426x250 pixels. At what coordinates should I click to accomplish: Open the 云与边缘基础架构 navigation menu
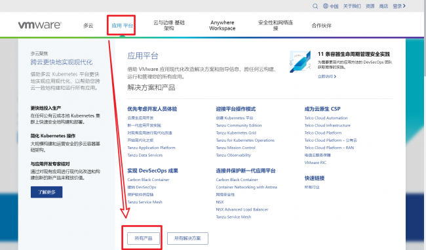(169, 26)
